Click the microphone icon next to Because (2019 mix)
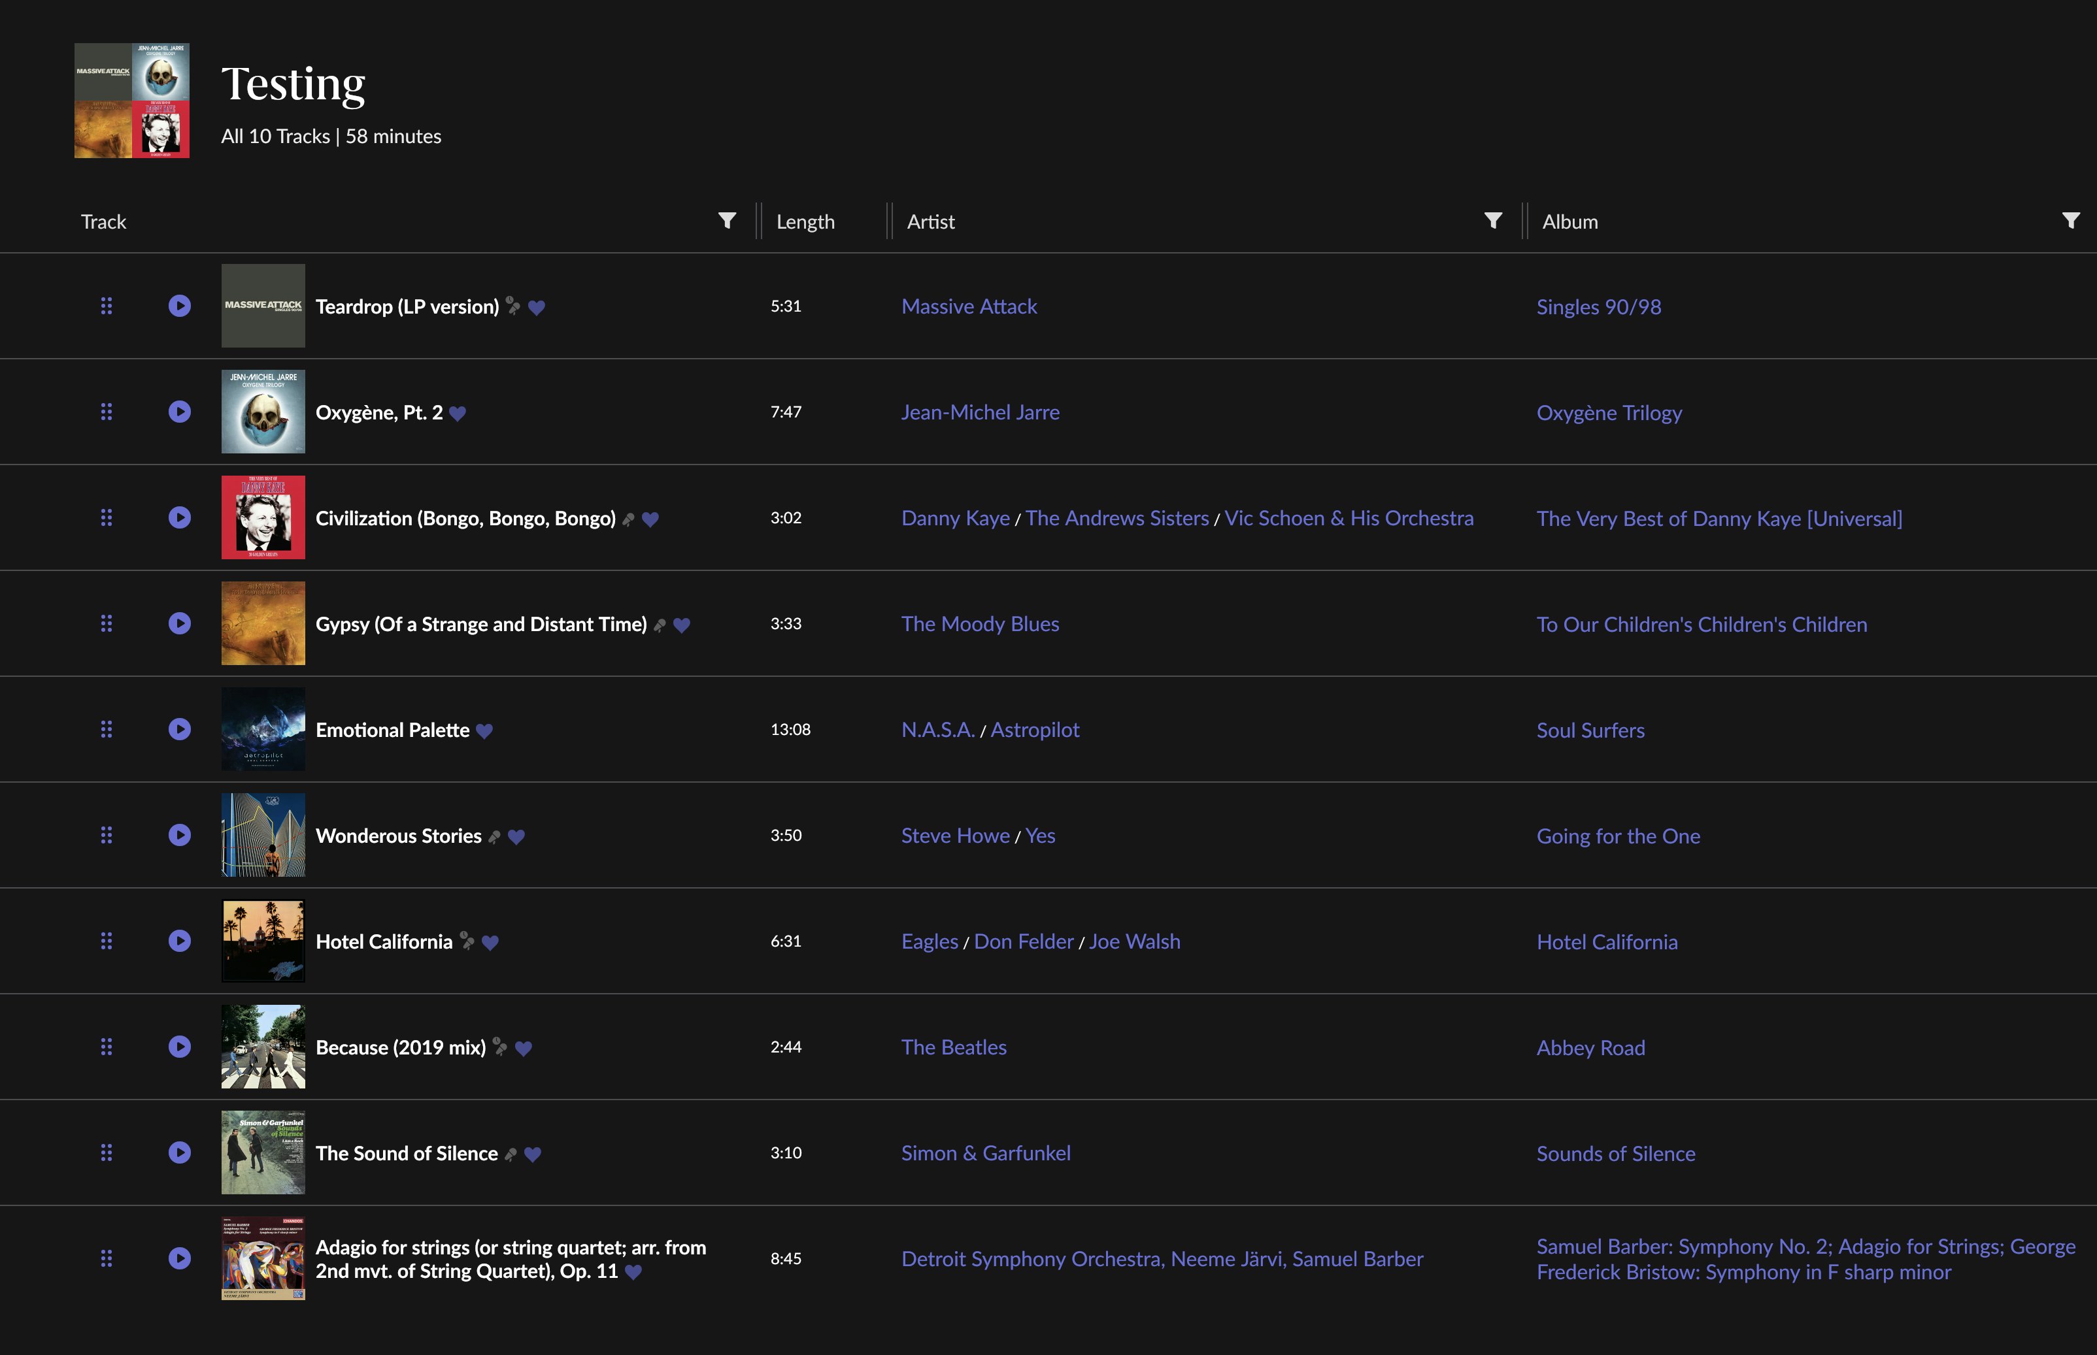The image size is (2097, 1355). [x=500, y=1046]
